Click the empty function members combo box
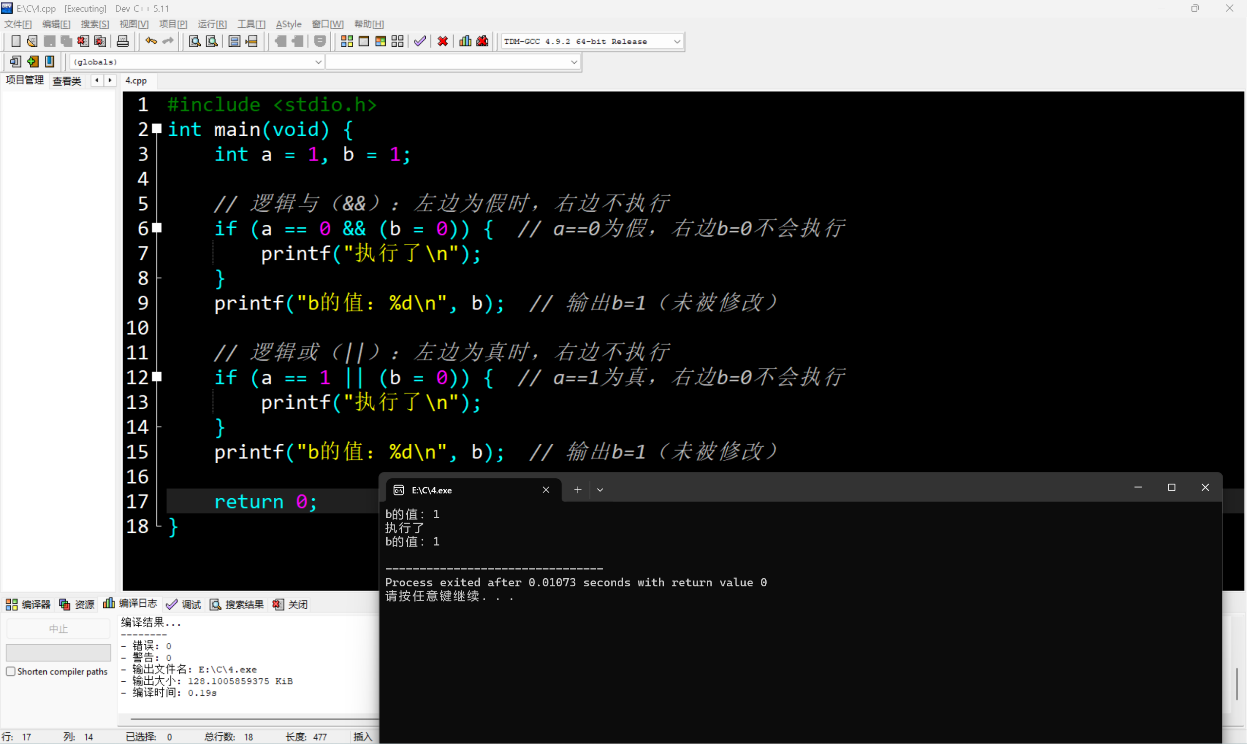The width and height of the screenshot is (1247, 744). click(x=452, y=62)
